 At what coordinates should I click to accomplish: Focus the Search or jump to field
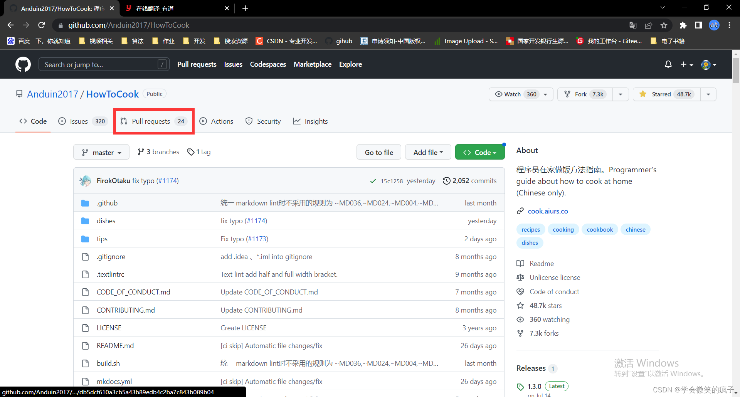(104, 64)
